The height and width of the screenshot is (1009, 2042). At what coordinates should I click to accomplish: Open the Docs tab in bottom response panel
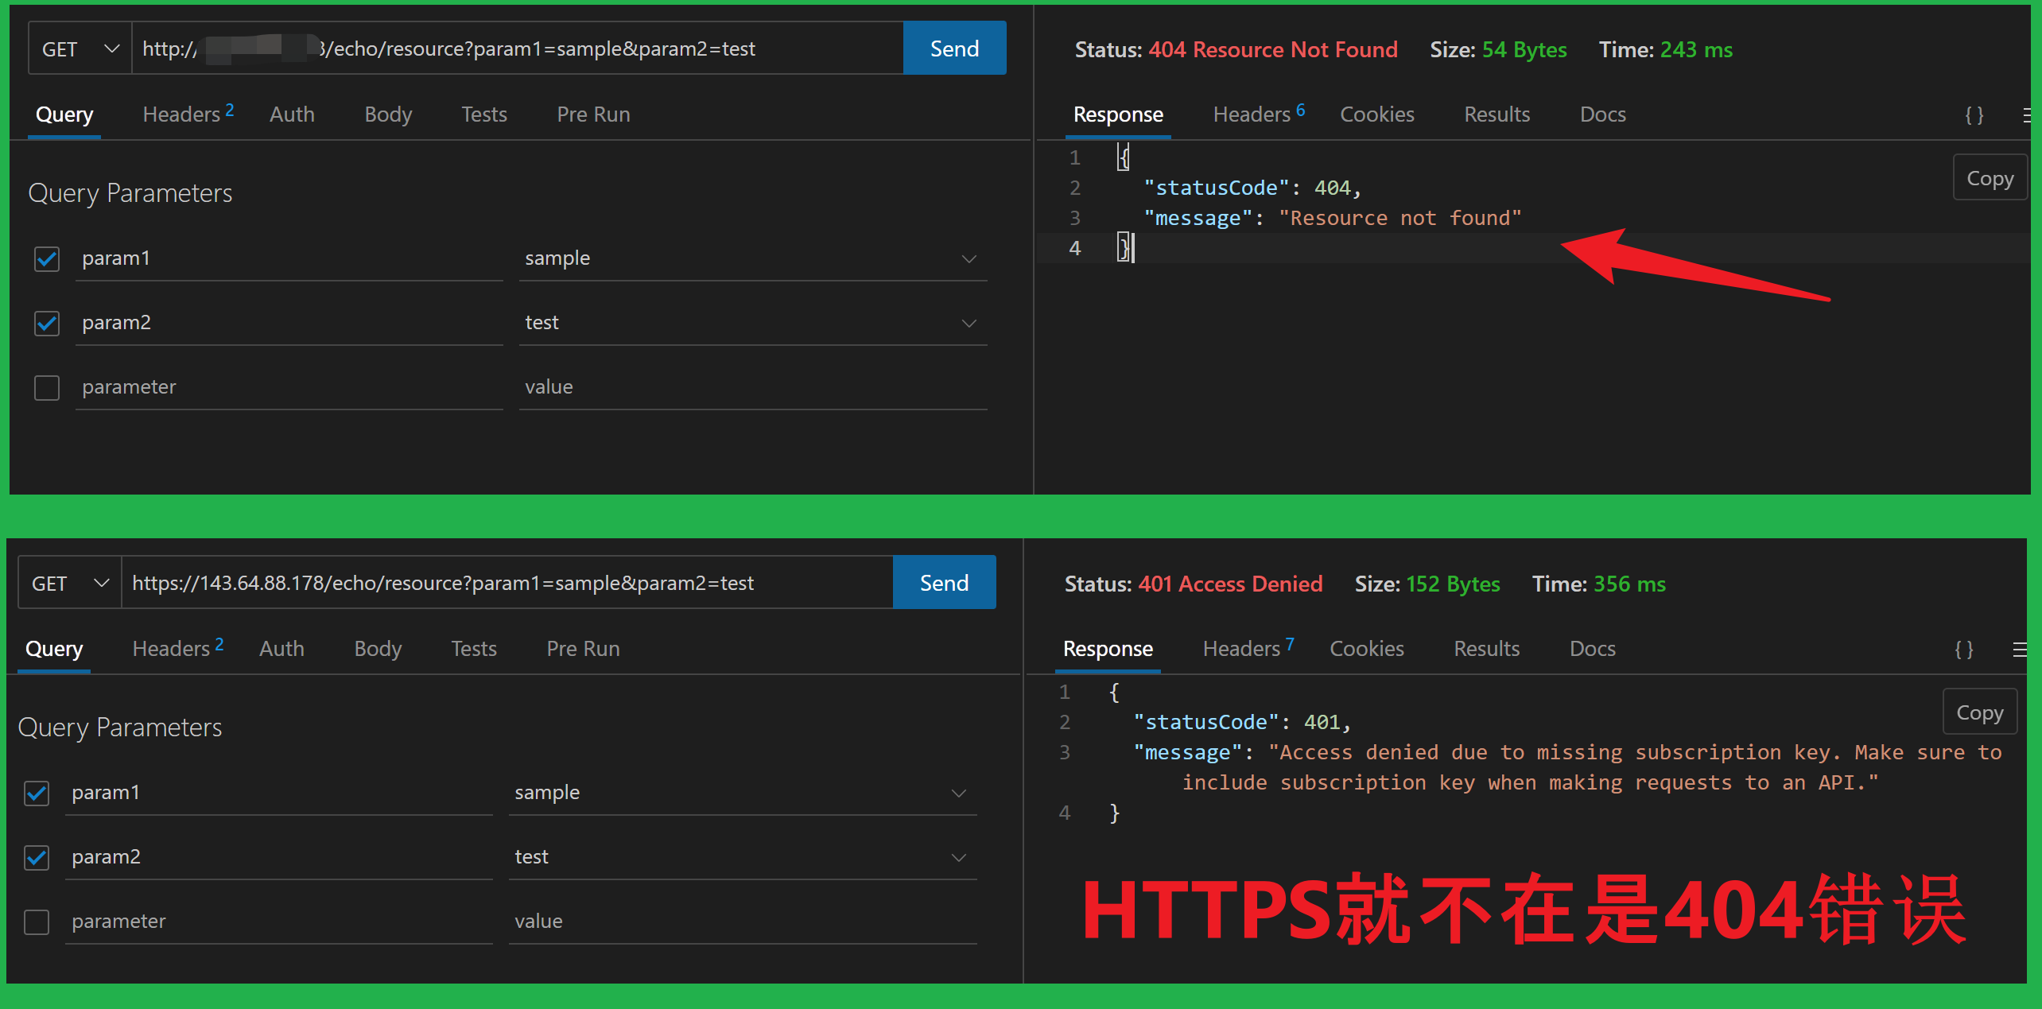tap(1592, 649)
